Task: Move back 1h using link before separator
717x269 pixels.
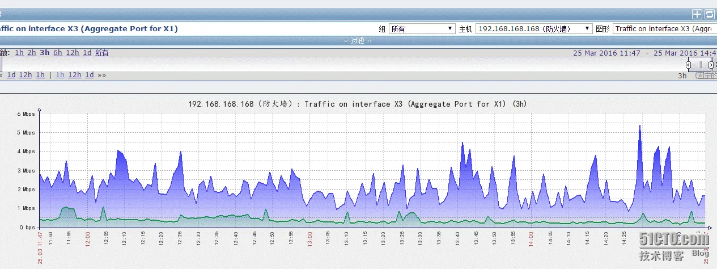Action: pyautogui.click(x=40, y=75)
